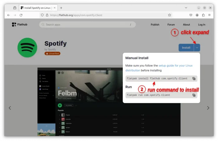Open Firefox hamburger application menu
Screen dimensions: 218x141
pyautogui.click(x=210, y=15)
